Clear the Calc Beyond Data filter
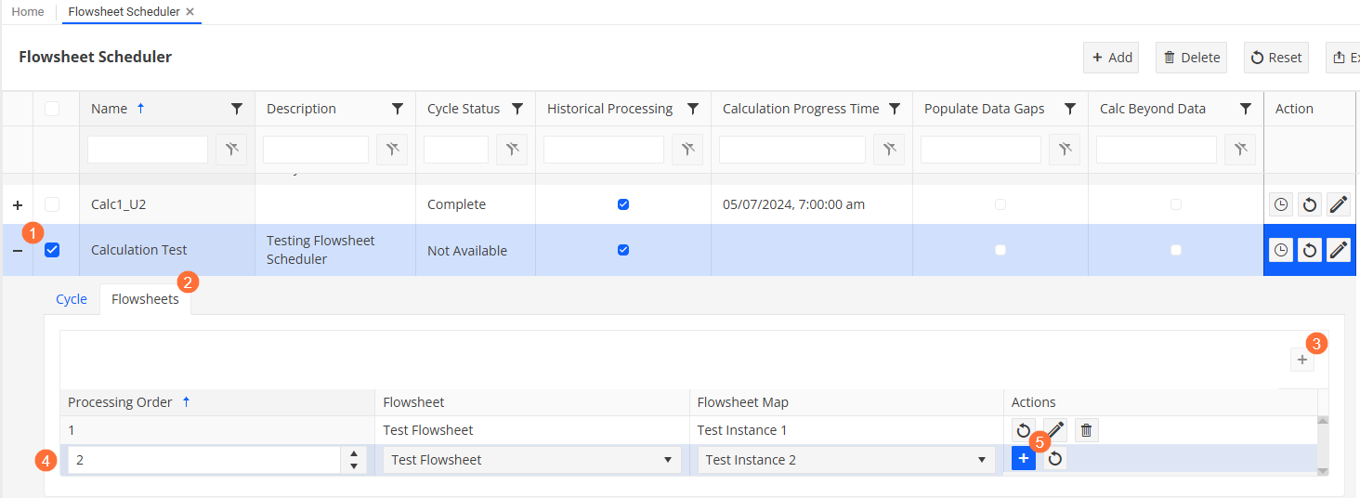 1240,150
